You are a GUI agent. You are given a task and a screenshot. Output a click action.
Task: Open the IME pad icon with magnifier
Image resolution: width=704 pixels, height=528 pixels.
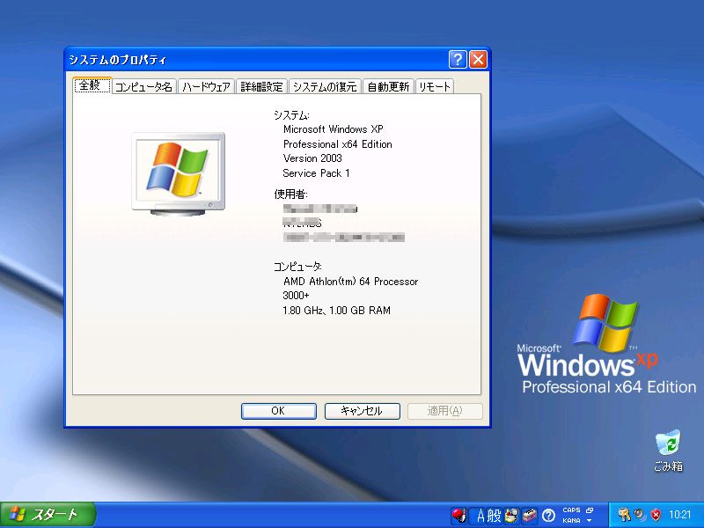point(511,516)
